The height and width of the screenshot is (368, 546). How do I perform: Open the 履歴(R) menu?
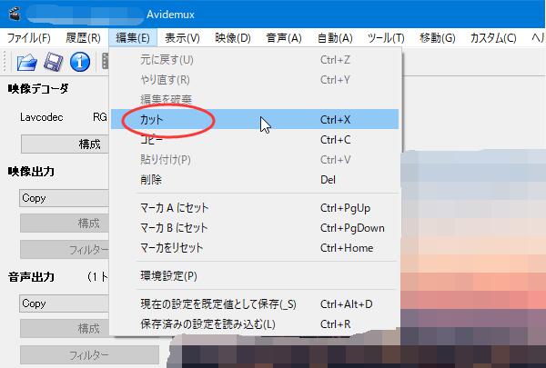[x=83, y=37]
